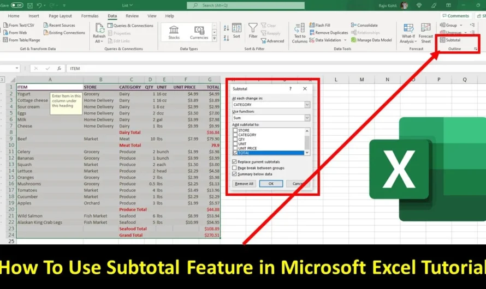The height and width of the screenshot is (289, 486).
Task: Click Remove Duplicates
Action: (329, 33)
